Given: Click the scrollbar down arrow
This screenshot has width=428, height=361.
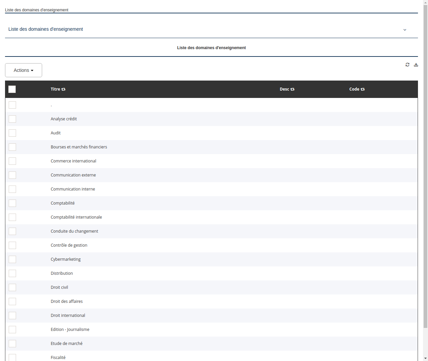Looking at the screenshot, I should point(425,359).
